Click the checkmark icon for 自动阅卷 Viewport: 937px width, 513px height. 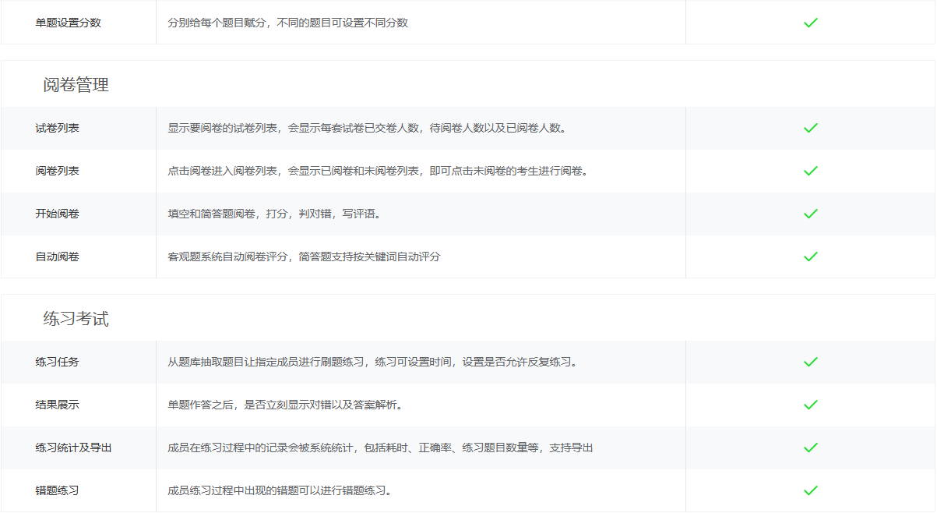click(810, 256)
